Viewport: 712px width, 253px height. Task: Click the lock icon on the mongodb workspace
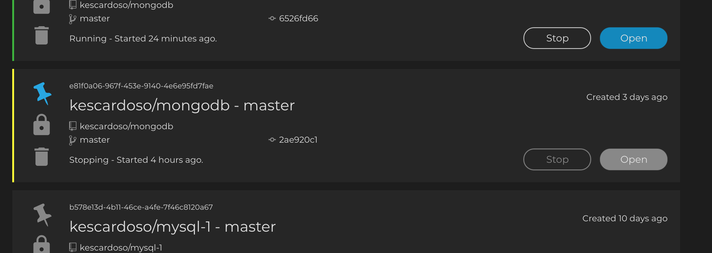[x=42, y=125]
